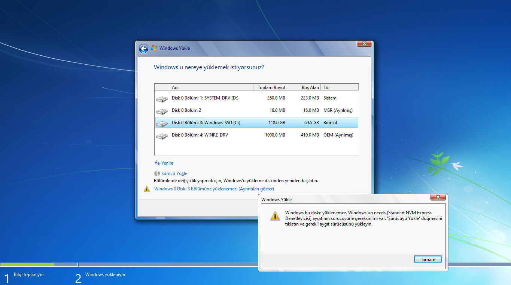511x285 pixels.
Task: Sort by the Toplam Boyut column header
Action: 270,87
